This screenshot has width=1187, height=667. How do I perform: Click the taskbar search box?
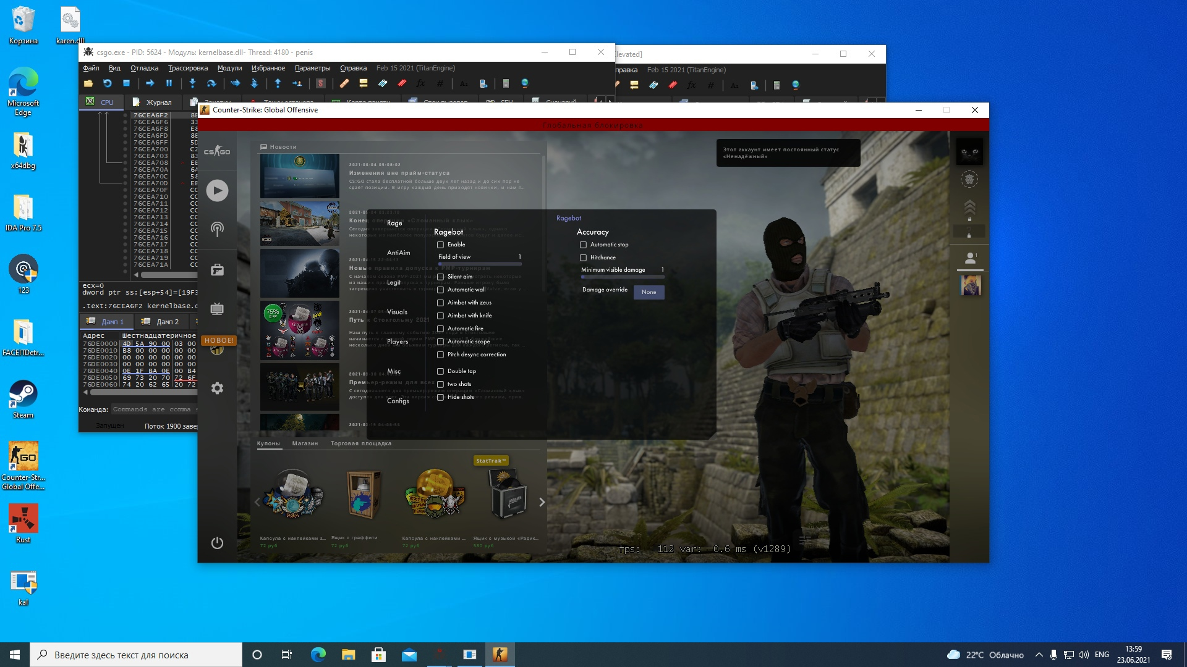(136, 655)
